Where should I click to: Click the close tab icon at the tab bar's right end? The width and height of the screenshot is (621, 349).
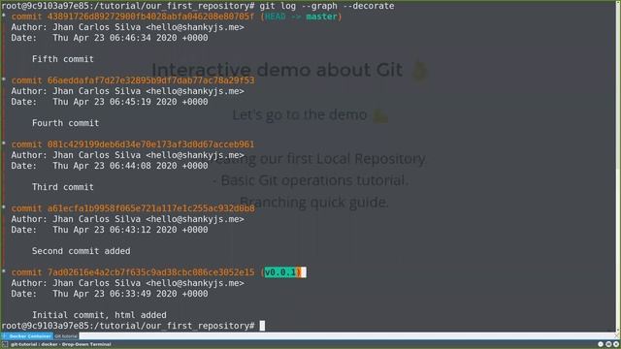pos(617,336)
